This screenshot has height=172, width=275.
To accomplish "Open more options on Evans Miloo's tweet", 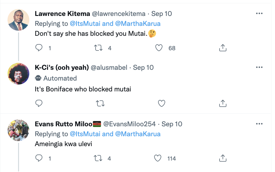I will pyautogui.click(x=259, y=124).
